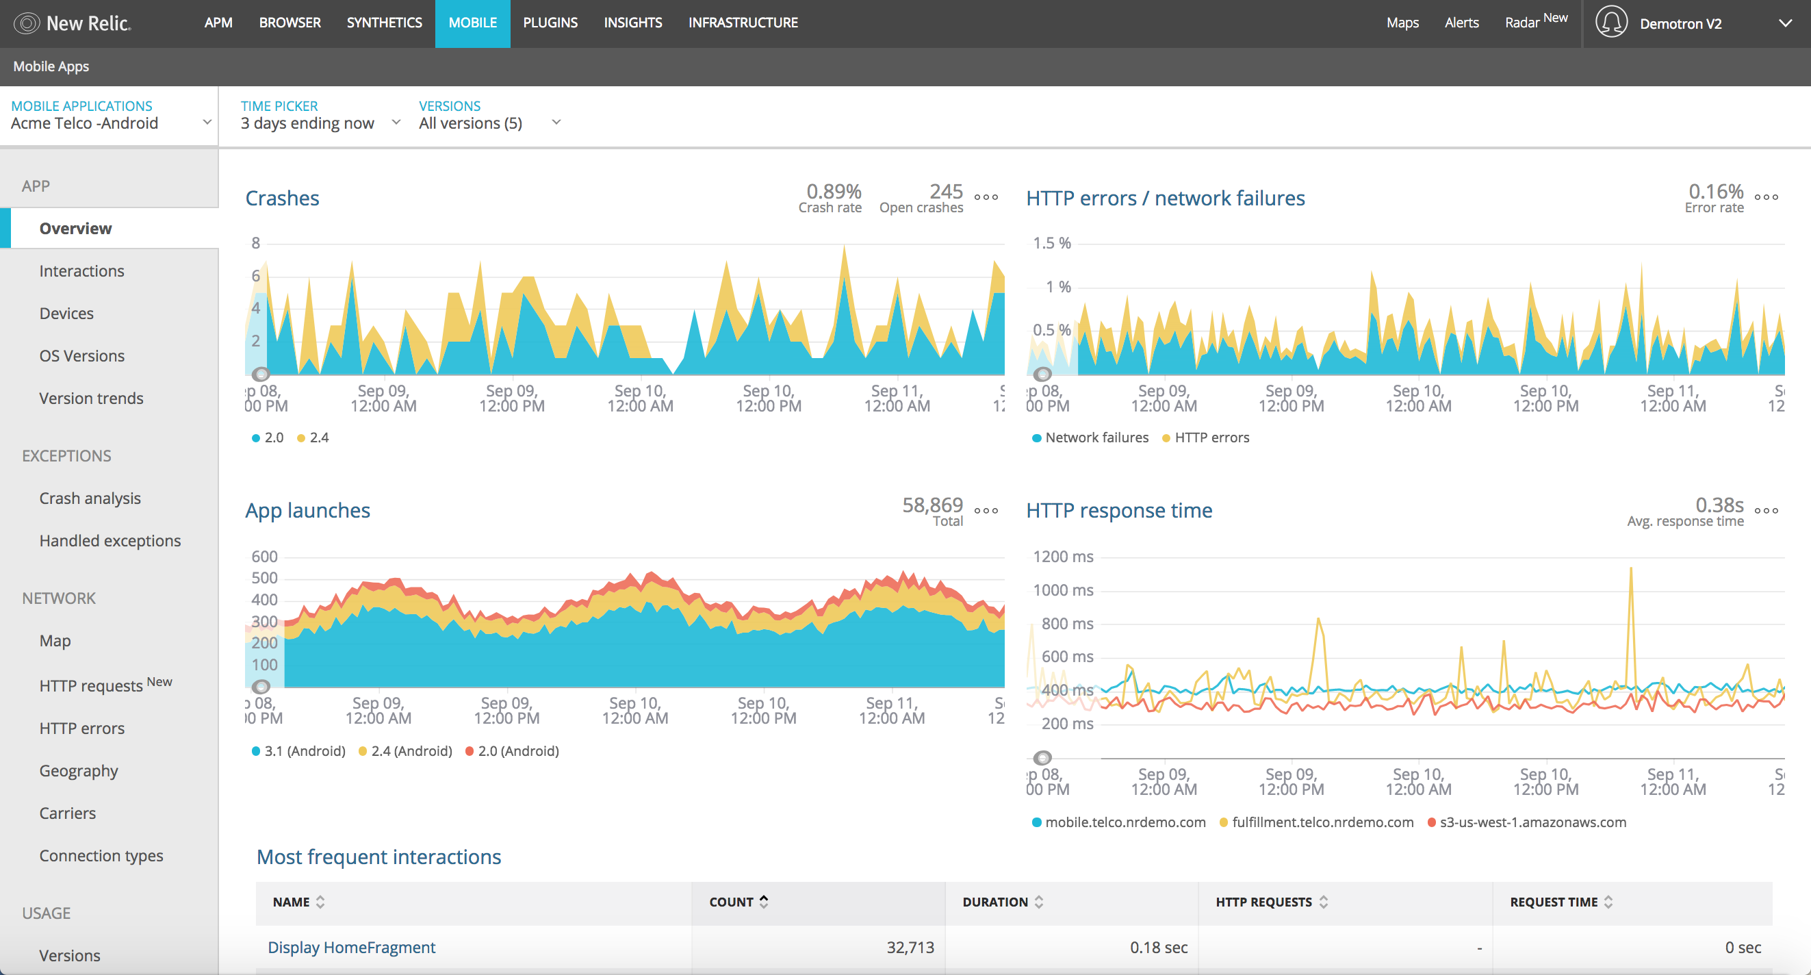1811x975 pixels.
Task: Toggle s3-us-west-1.amazonaws.com legend series
Action: 1526,822
